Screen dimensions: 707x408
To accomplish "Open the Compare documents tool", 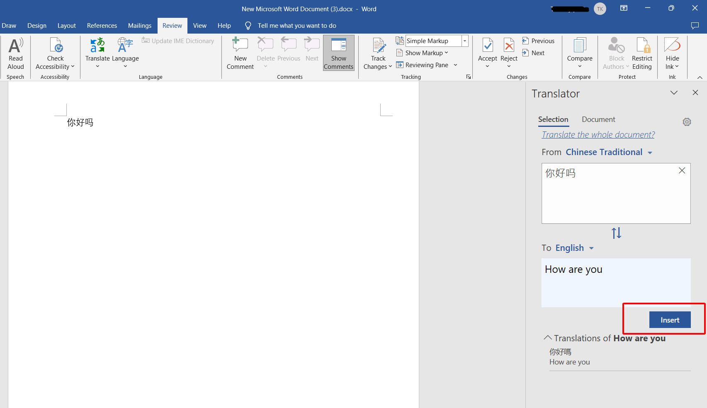I will coord(580,53).
